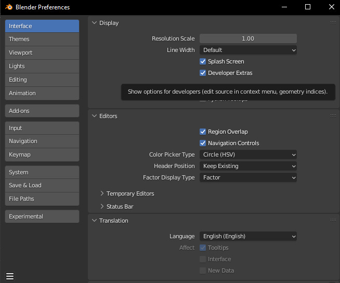Click the Line Width label

180,50
